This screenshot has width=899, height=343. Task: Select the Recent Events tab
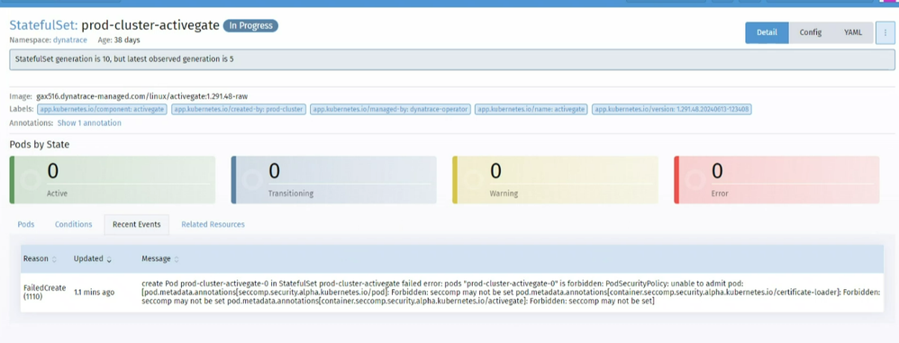[136, 224]
